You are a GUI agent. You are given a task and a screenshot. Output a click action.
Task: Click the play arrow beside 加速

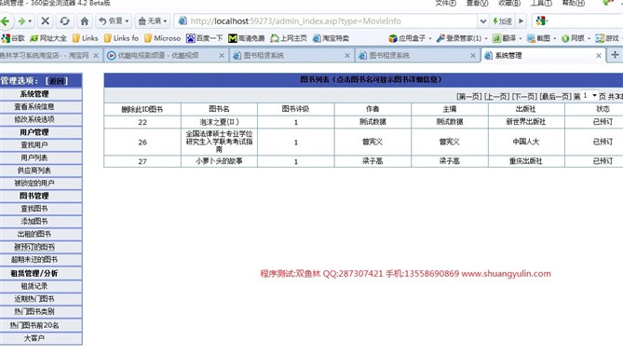click(x=521, y=21)
